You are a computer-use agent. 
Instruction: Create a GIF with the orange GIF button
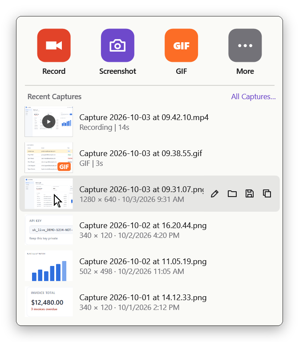182,45
